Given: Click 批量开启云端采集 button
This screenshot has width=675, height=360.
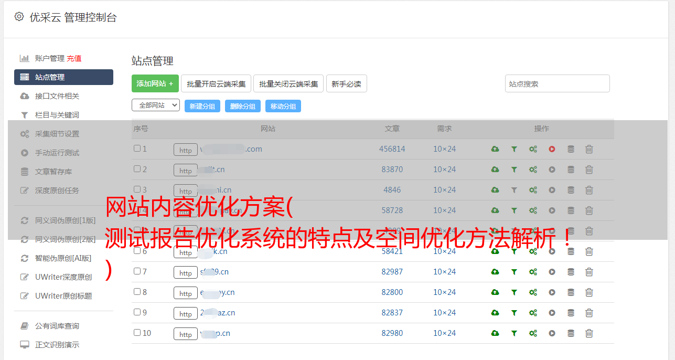Looking at the screenshot, I should click(x=216, y=83).
